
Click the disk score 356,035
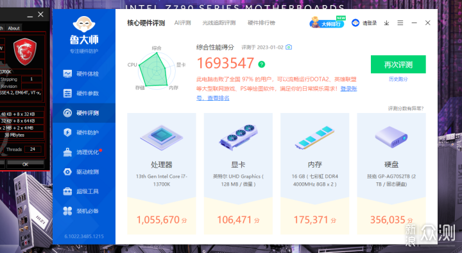point(391,220)
